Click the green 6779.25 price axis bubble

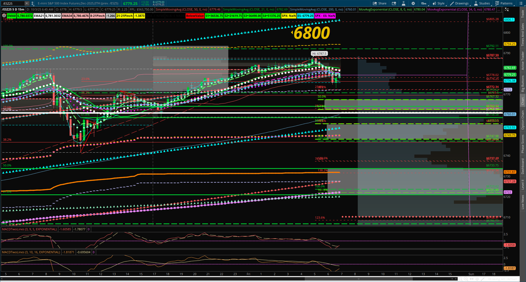coord(509,75)
